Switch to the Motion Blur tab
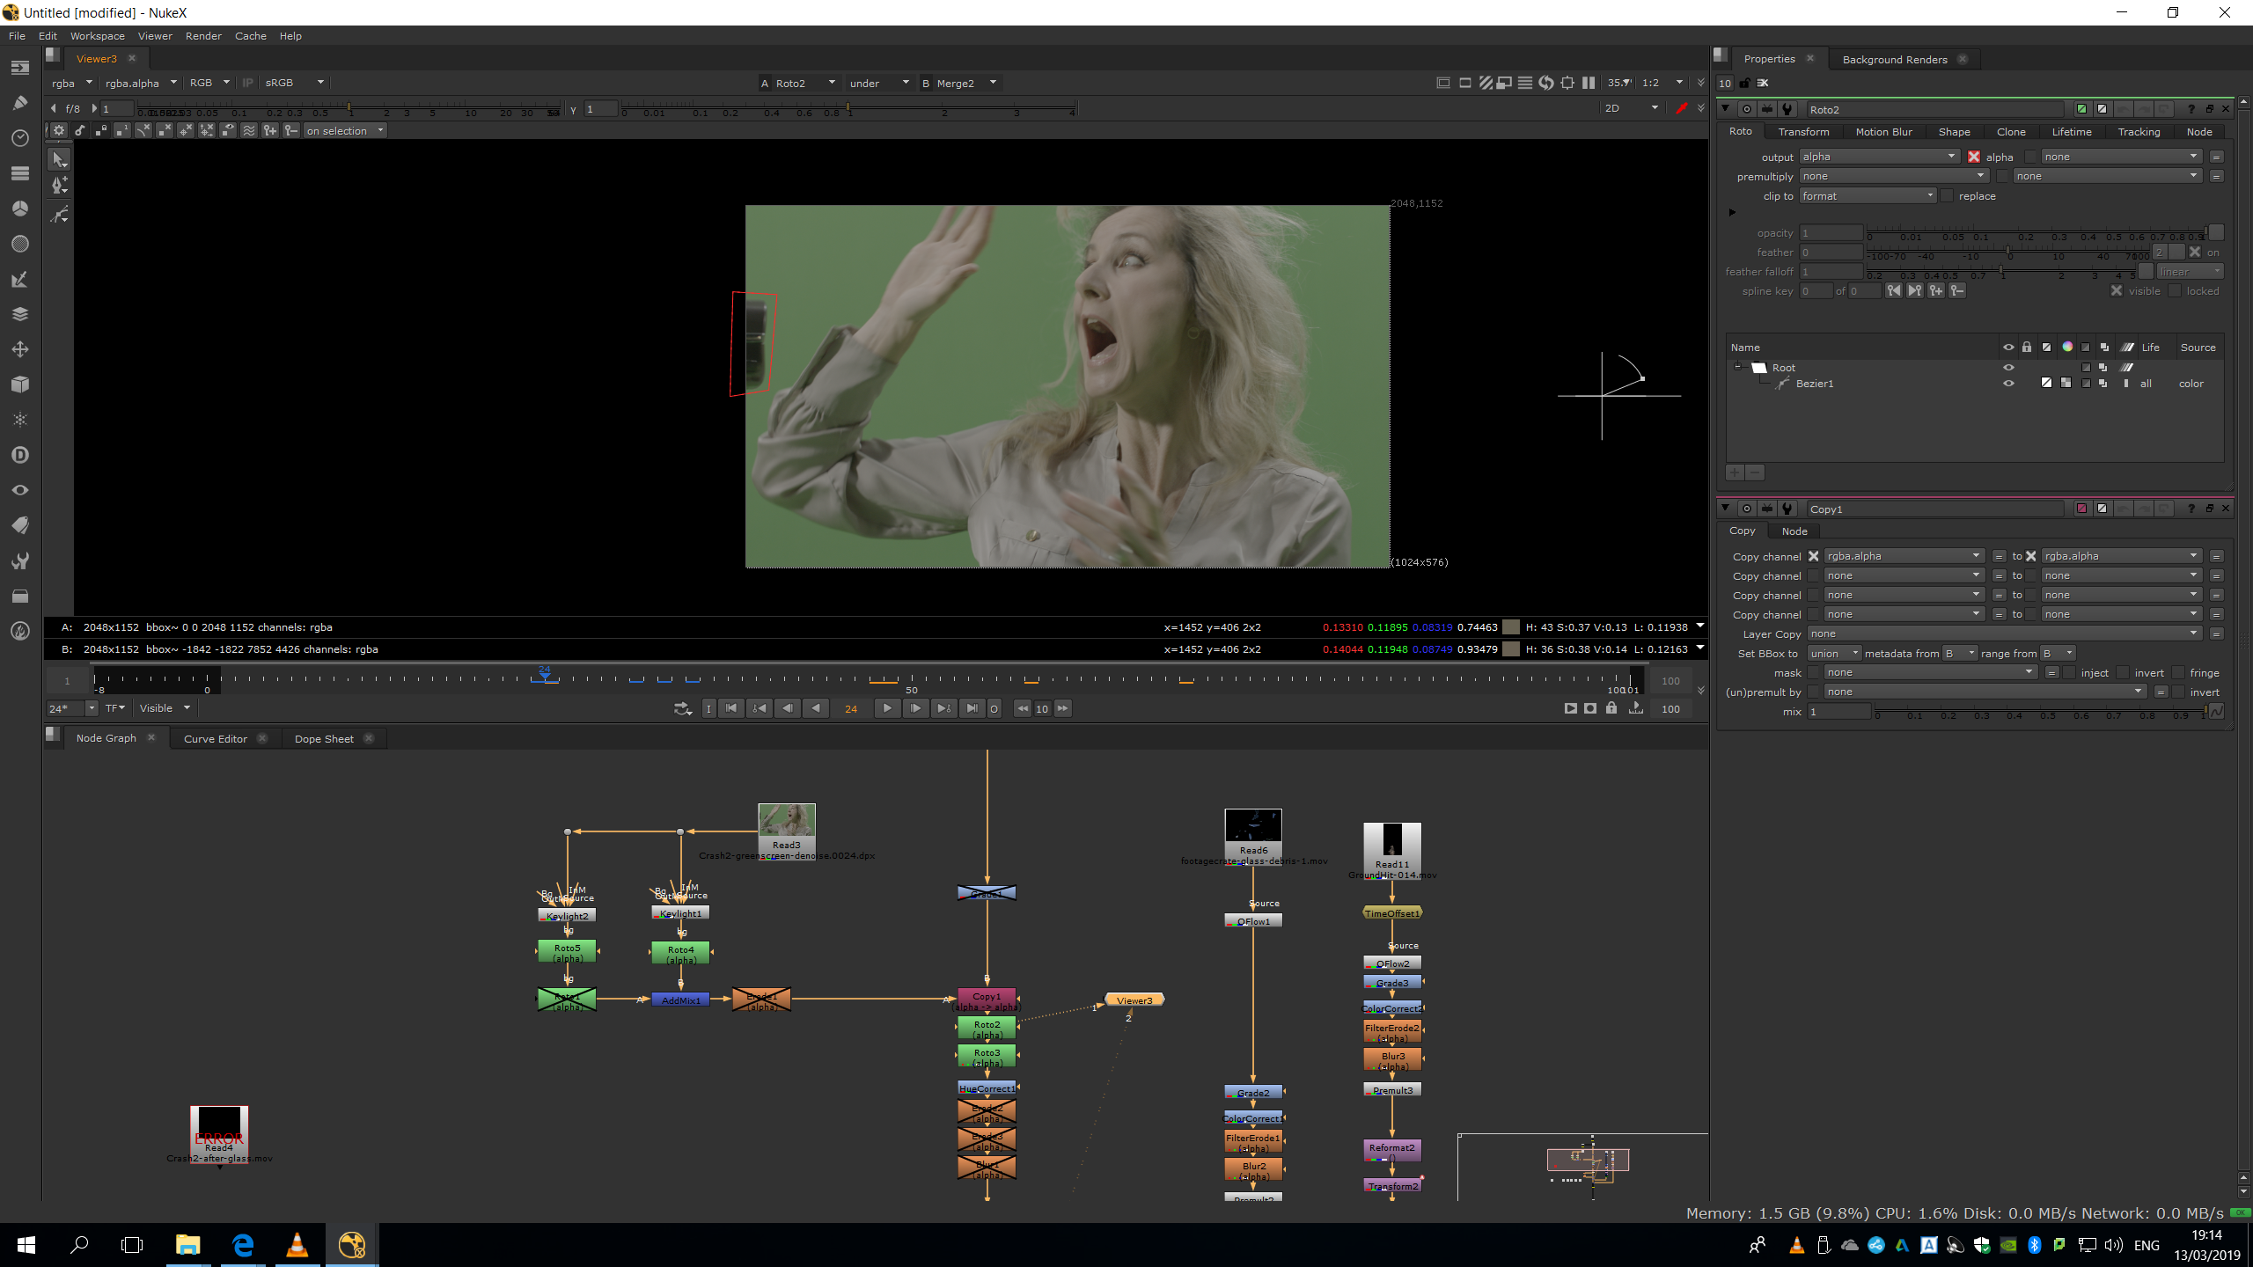This screenshot has height=1267, width=2253. [x=1883, y=132]
